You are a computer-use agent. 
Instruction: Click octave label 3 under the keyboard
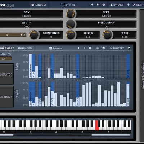click(x=82, y=132)
